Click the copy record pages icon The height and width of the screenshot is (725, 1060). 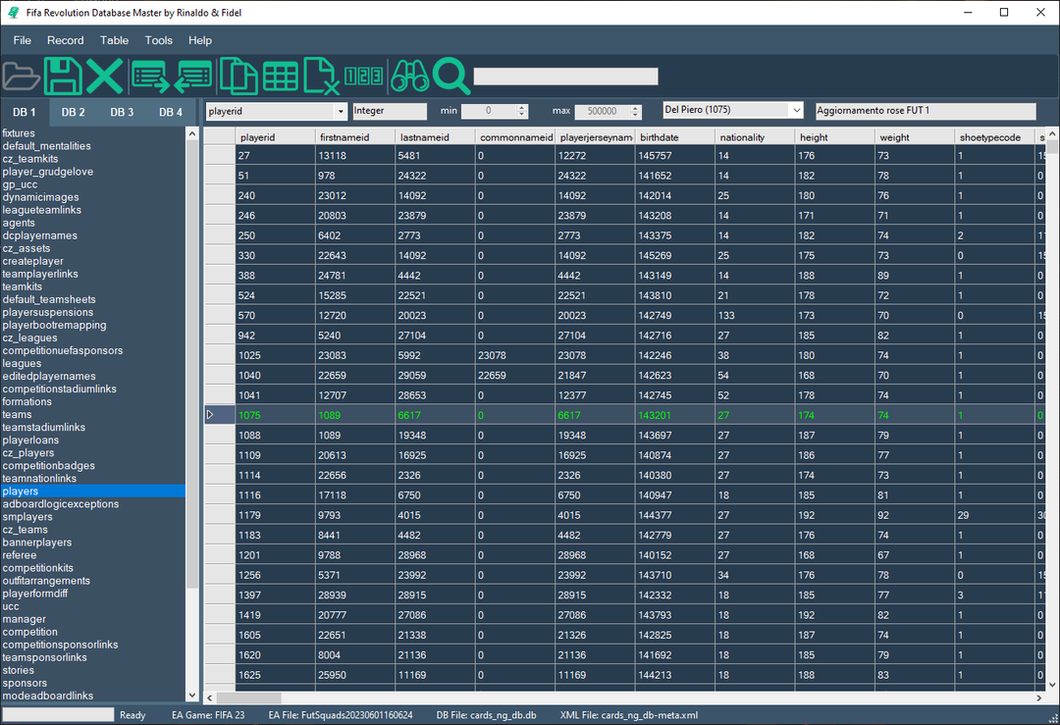coord(238,76)
